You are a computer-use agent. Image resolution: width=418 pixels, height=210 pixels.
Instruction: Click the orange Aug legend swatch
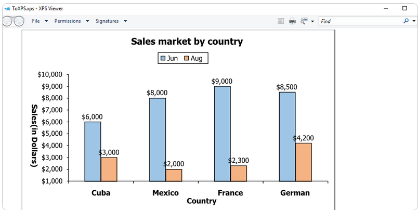click(x=186, y=58)
